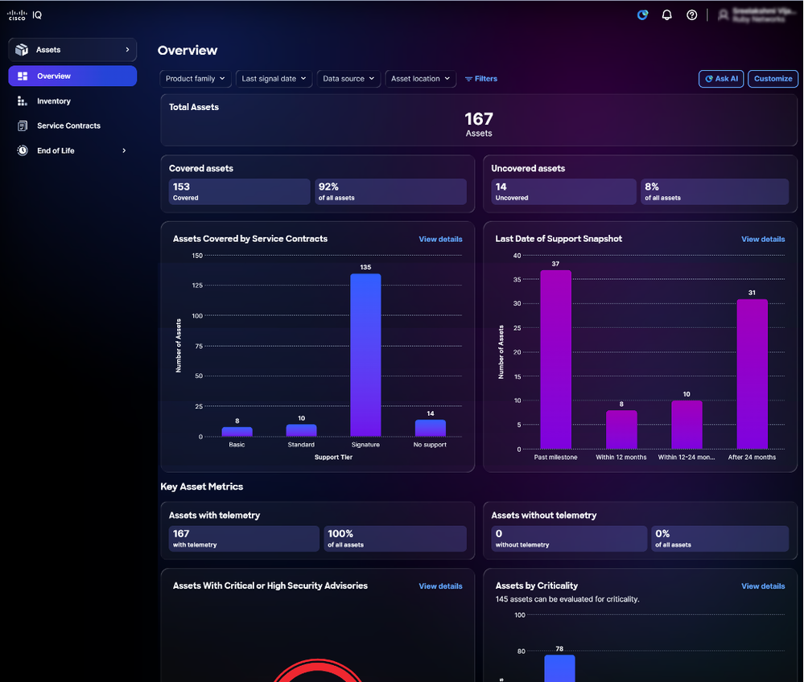The width and height of the screenshot is (804, 682).
Task: Click the No support bar showing 14
Action: 431,429
